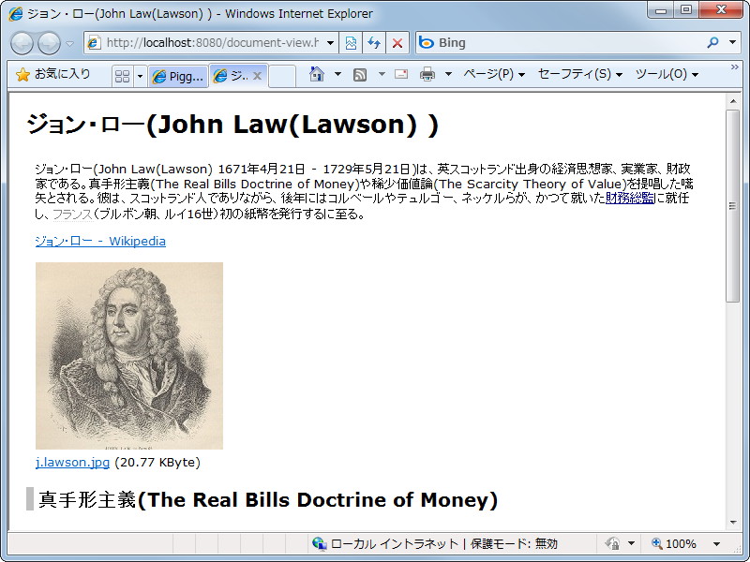Open the Favorites (お気に入り) star button

(53, 74)
